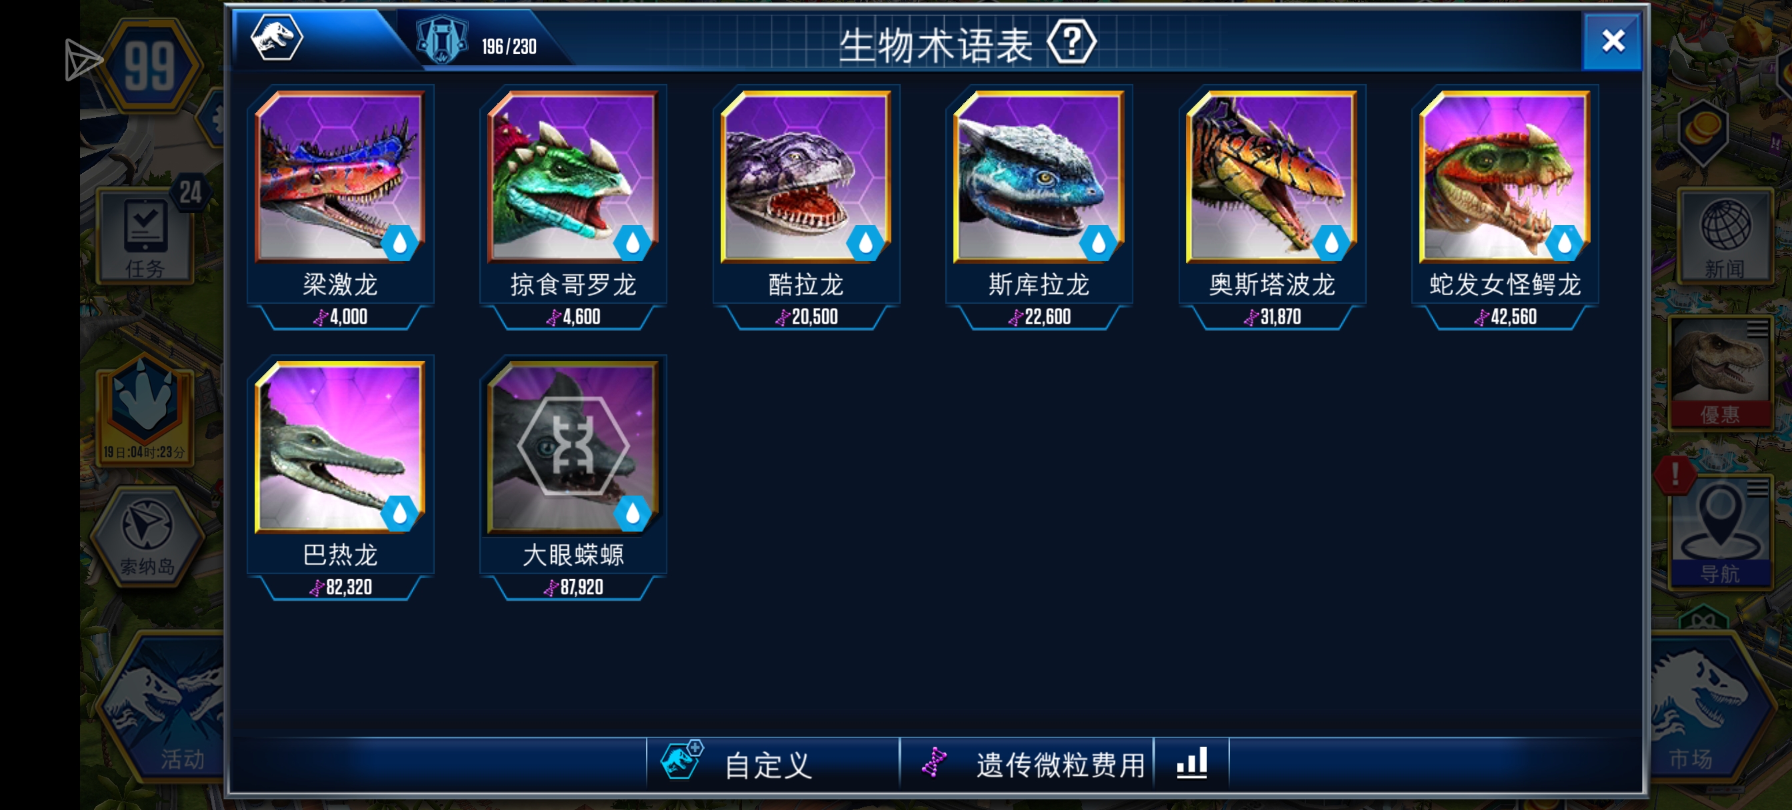Toggle the sort order bar chart icon
This screenshot has height=810, width=1792.
tap(1191, 763)
